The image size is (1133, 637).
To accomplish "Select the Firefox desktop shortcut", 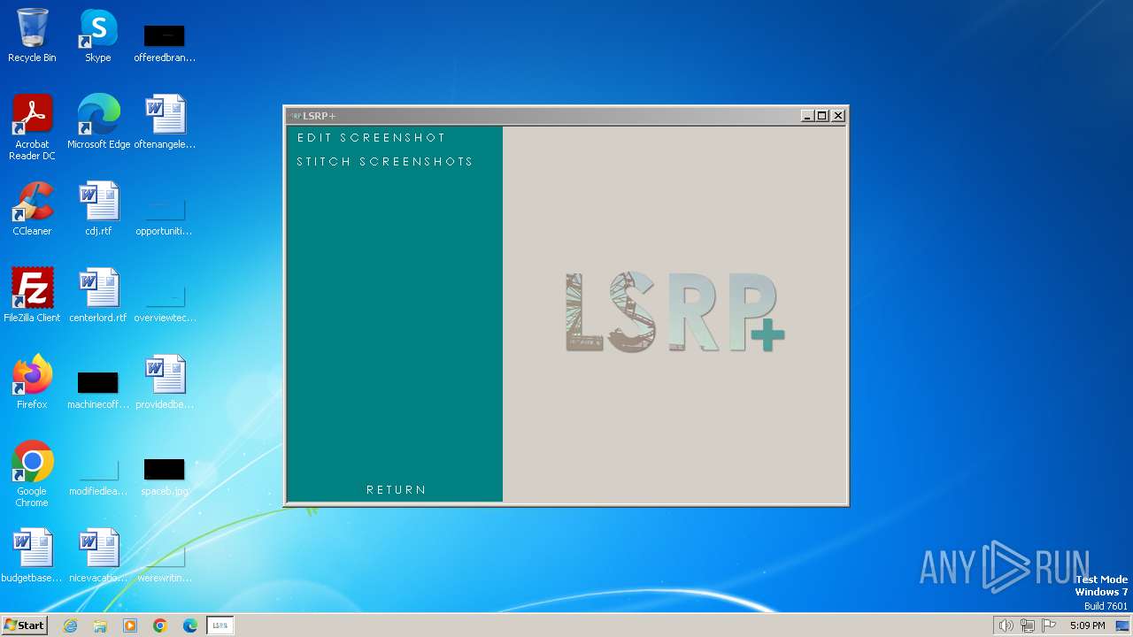I will 32,382.
